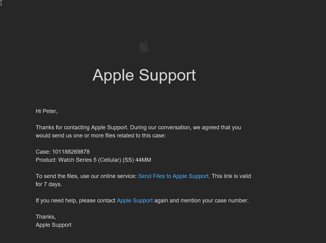Image resolution: width=326 pixels, height=243 pixels.
Task: Select the case number 101188269878
Action: point(71,152)
